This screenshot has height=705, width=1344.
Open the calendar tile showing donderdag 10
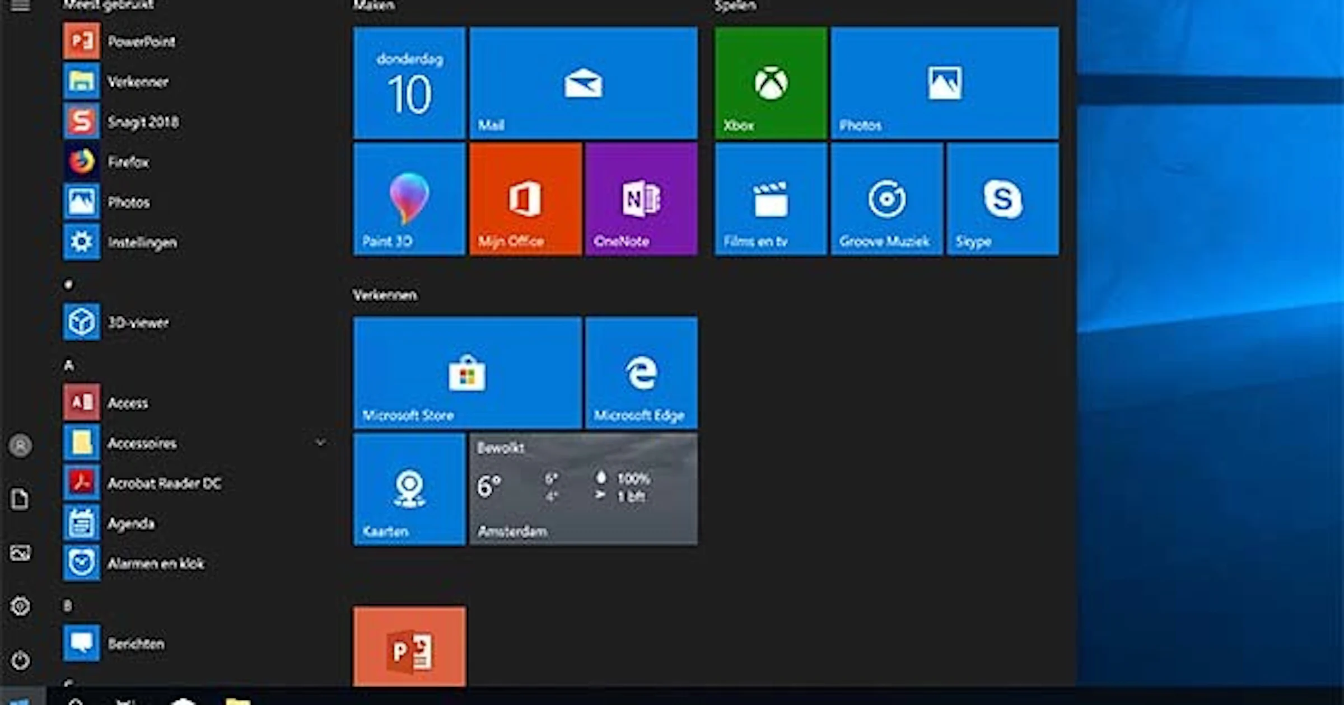pyautogui.click(x=409, y=83)
